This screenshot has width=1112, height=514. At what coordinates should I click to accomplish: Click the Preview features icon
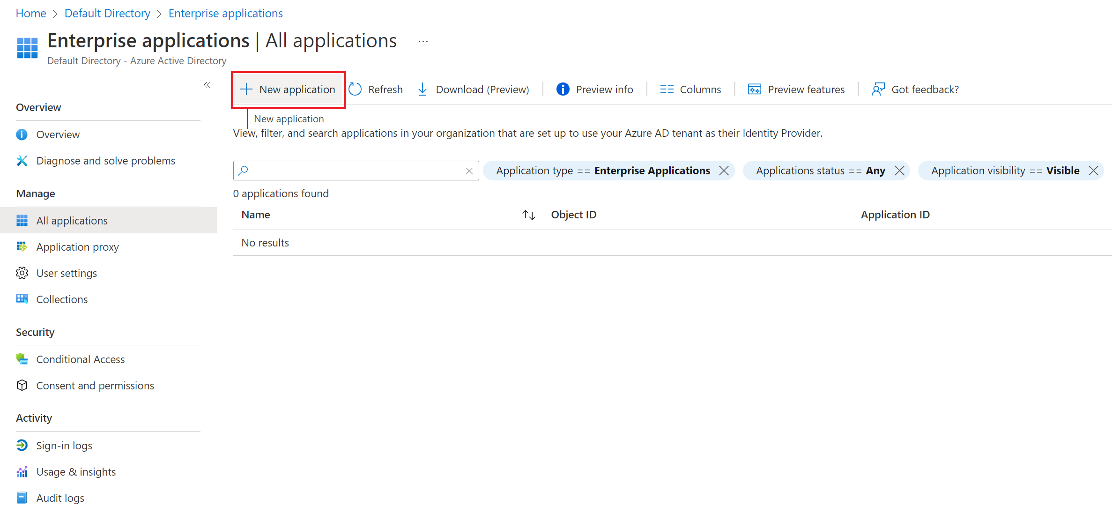point(754,89)
